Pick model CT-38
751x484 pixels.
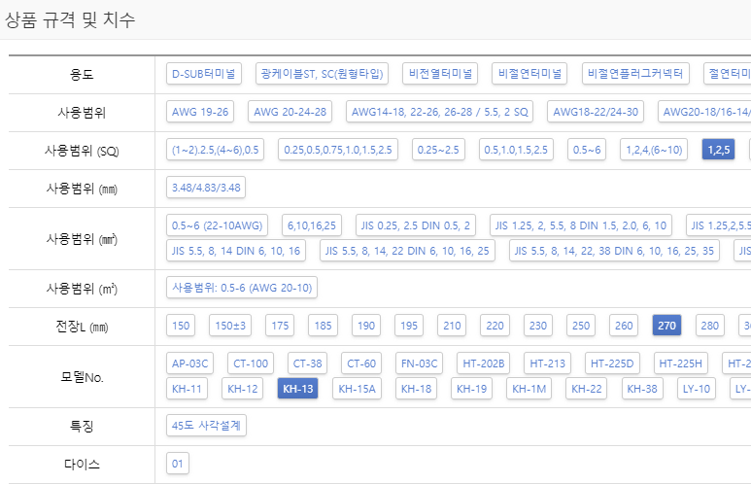coord(307,363)
